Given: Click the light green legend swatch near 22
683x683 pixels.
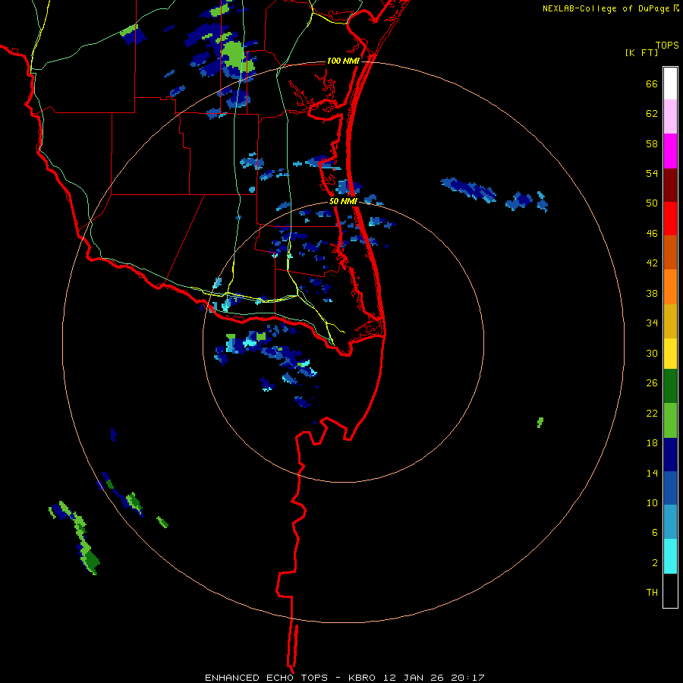Looking at the screenshot, I should (670, 420).
